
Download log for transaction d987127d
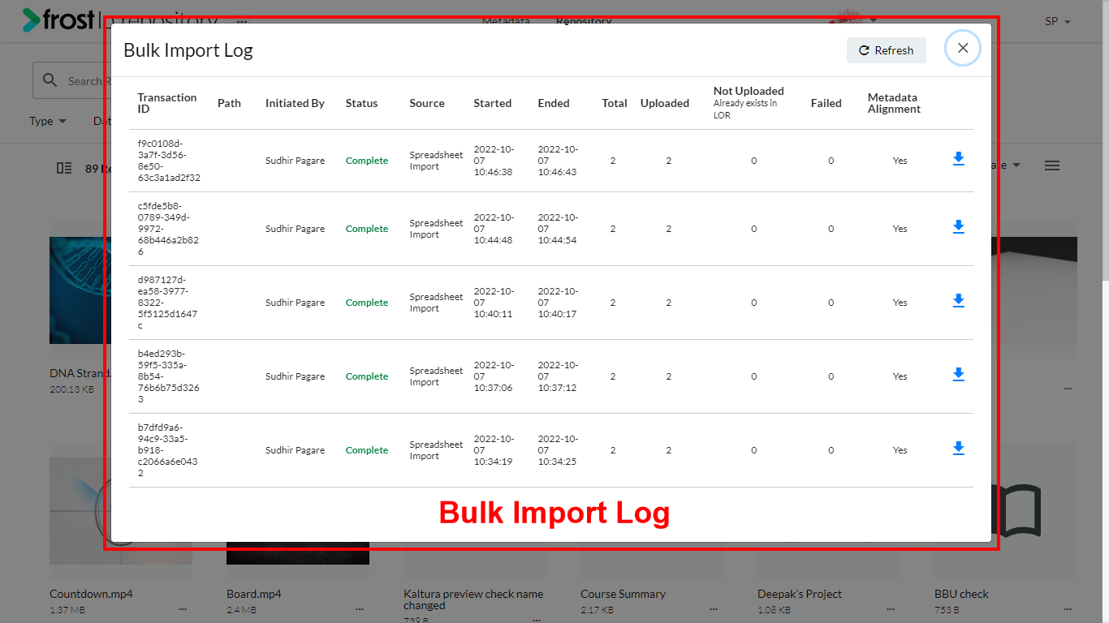(958, 301)
